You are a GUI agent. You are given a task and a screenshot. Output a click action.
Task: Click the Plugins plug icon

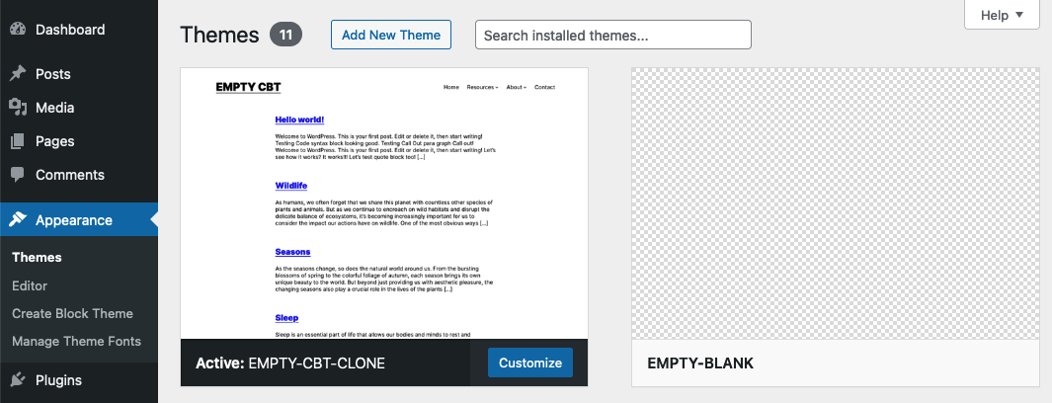(x=18, y=380)
